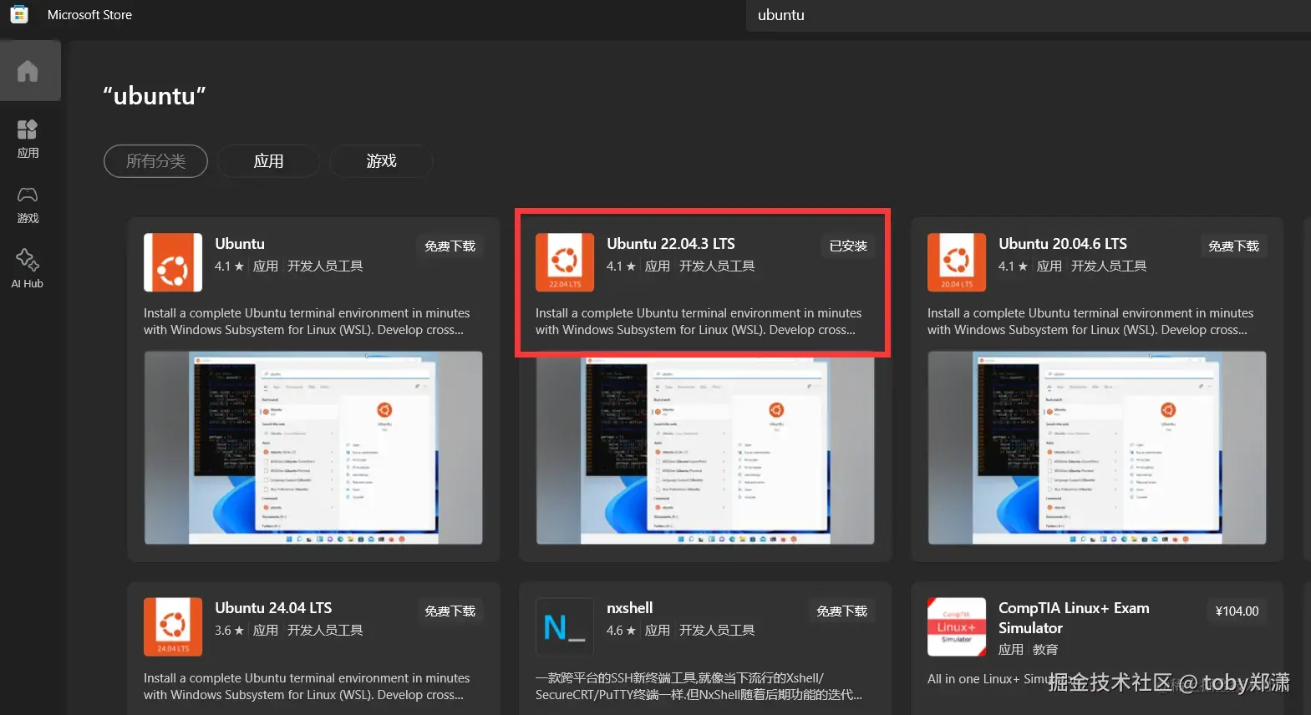Click the Ubuntu 24.04 LTS 3.6 rating
This screenshot has width=1311, height=715.
click(x=229, y=631)
